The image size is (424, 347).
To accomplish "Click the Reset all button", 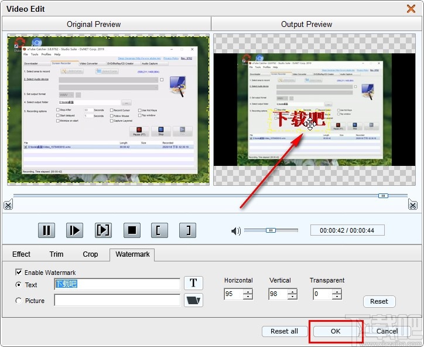I will pyautogui.click(x=285, y=331).
